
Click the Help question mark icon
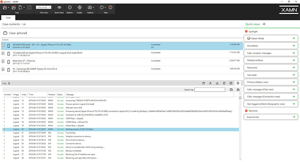(102, 7)
